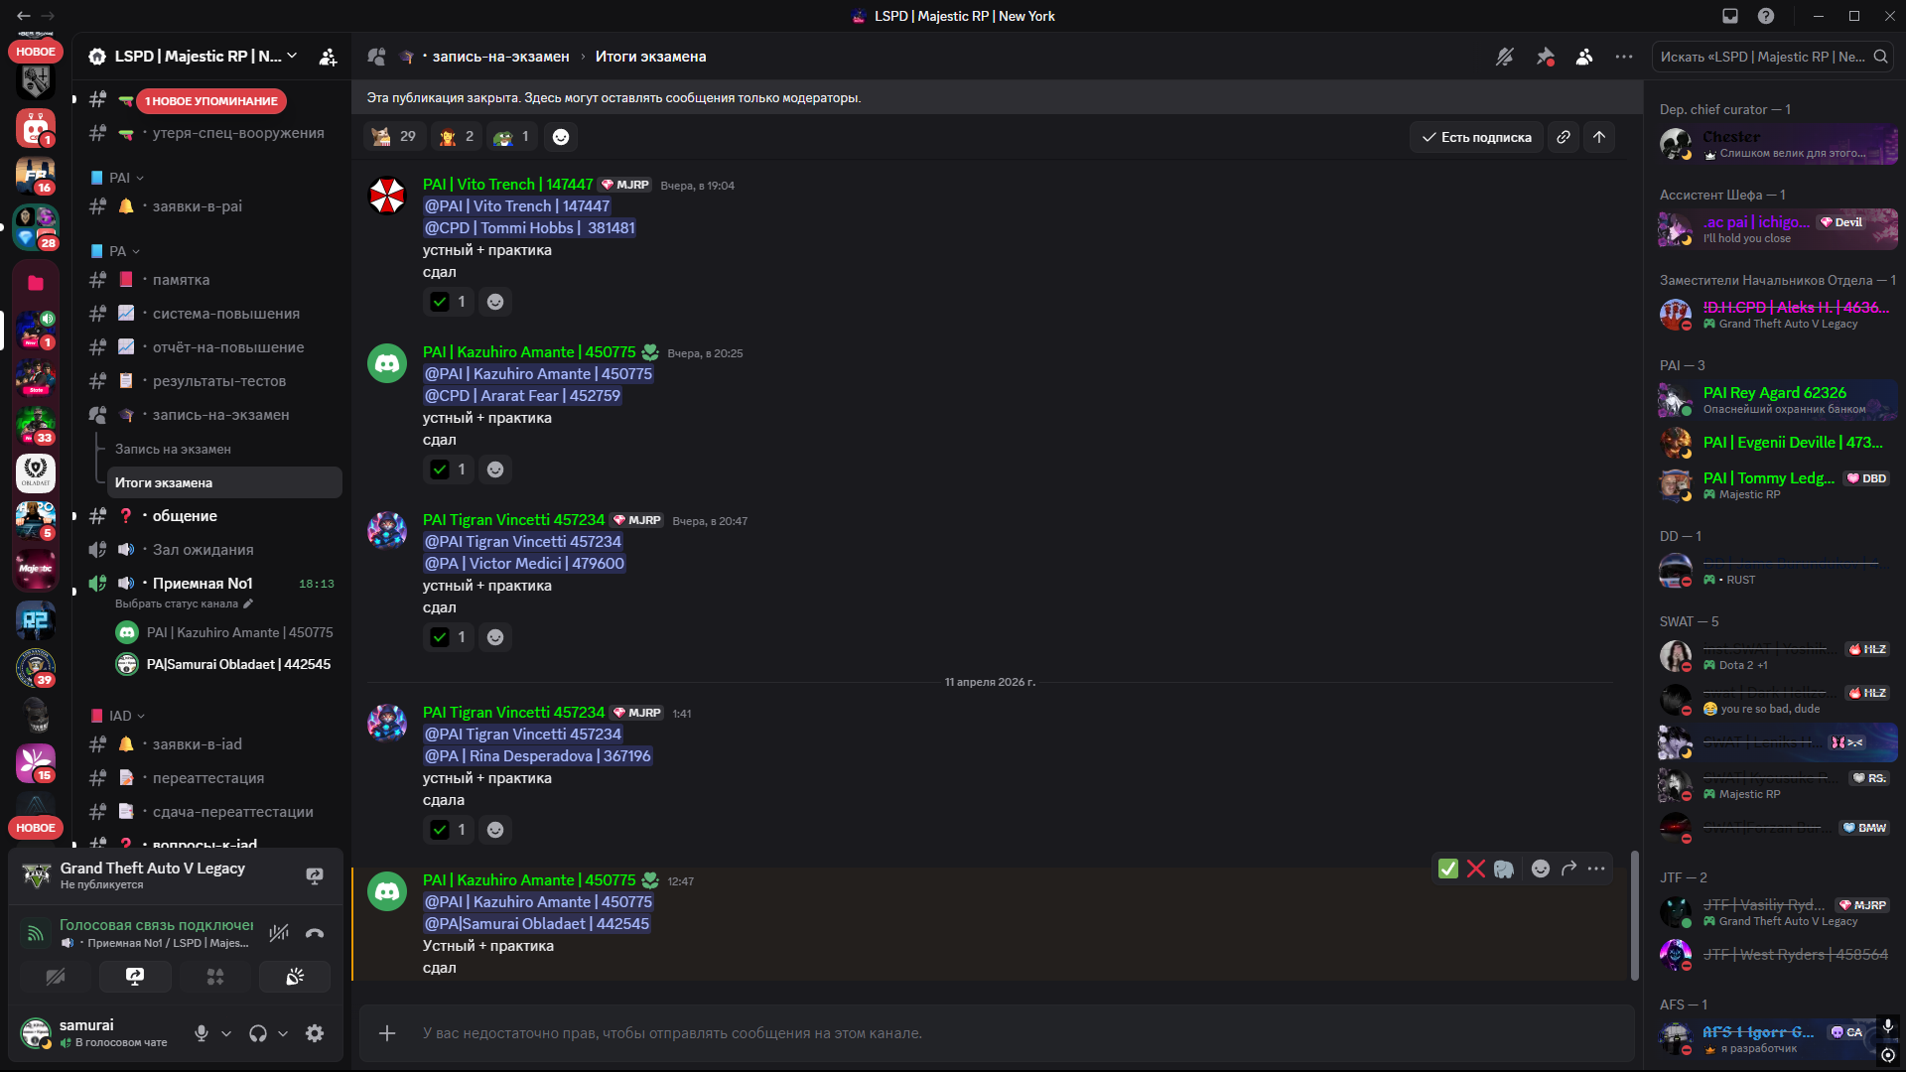Click the Есть подписка follow button
The width and height of the screenshot is (1906, 1072).
coord(1476,137)
